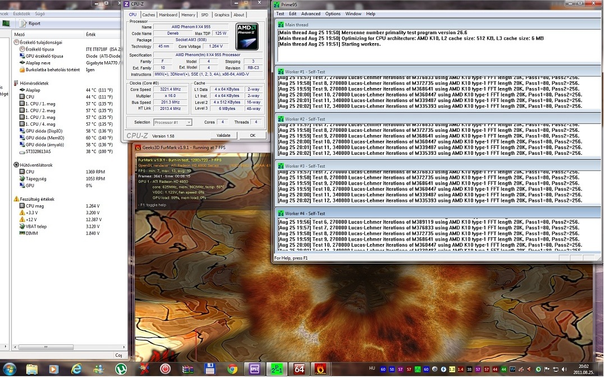Click the Core Speed value field in CPU-Z
Screen dimensions: 605x378
(x=170, y=89)
